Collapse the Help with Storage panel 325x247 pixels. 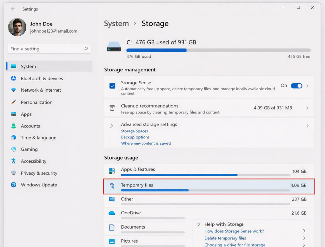[x=199, y=224]
